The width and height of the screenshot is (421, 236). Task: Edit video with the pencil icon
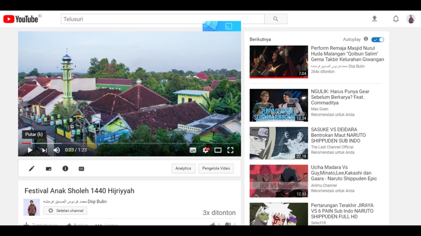pos(32,169)
